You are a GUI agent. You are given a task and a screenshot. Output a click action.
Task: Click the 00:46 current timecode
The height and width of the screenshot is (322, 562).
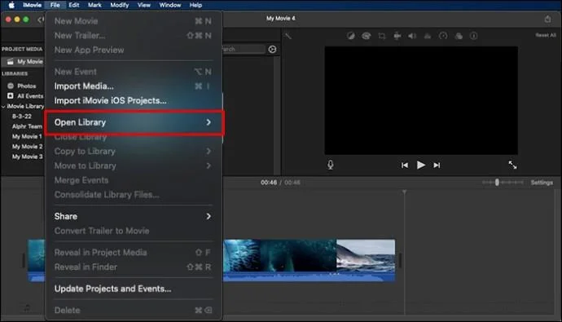pos(269,183)
